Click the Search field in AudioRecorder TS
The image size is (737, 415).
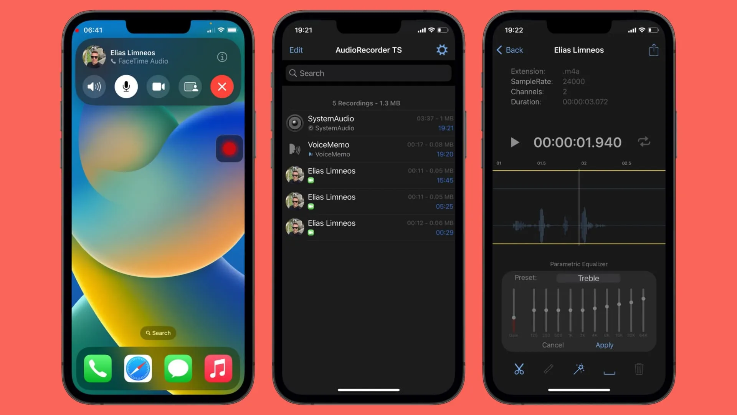pos(368,73)
